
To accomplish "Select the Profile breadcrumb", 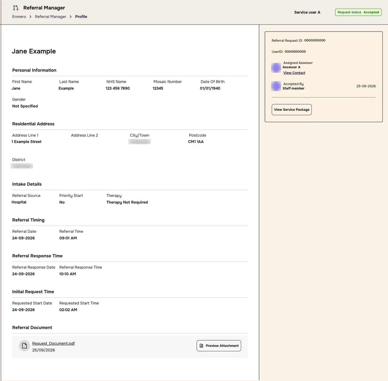I will [81, 17].
